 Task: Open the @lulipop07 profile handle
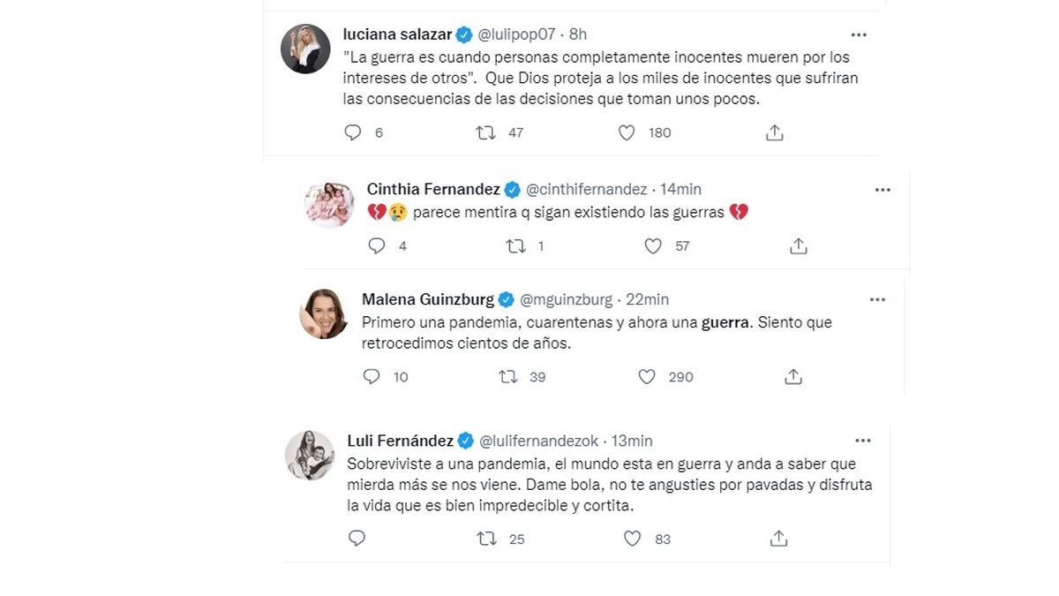tap(519, 34)
